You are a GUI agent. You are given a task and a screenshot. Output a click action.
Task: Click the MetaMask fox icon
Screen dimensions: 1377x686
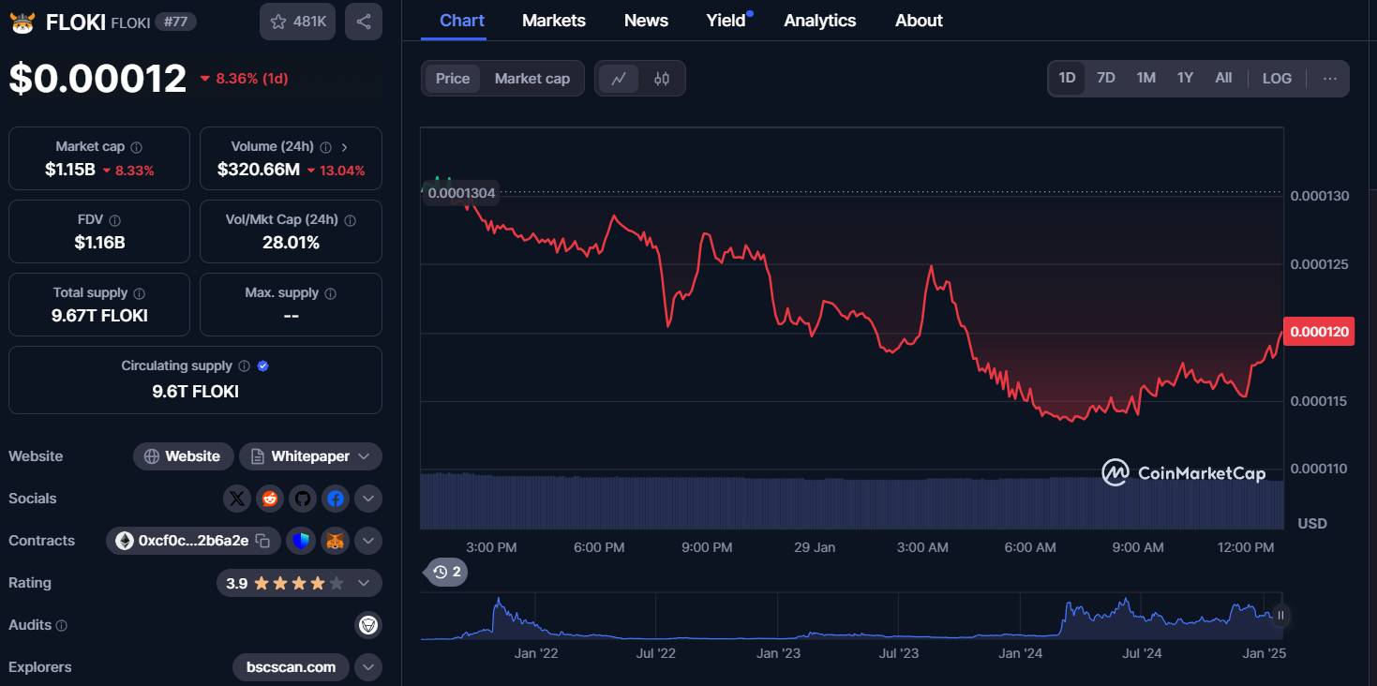point(335,541)
